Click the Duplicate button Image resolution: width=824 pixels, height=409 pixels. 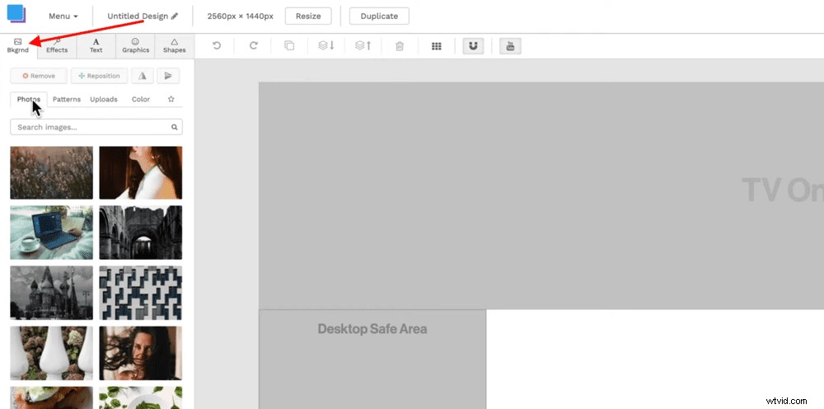[x=379, y=16]
